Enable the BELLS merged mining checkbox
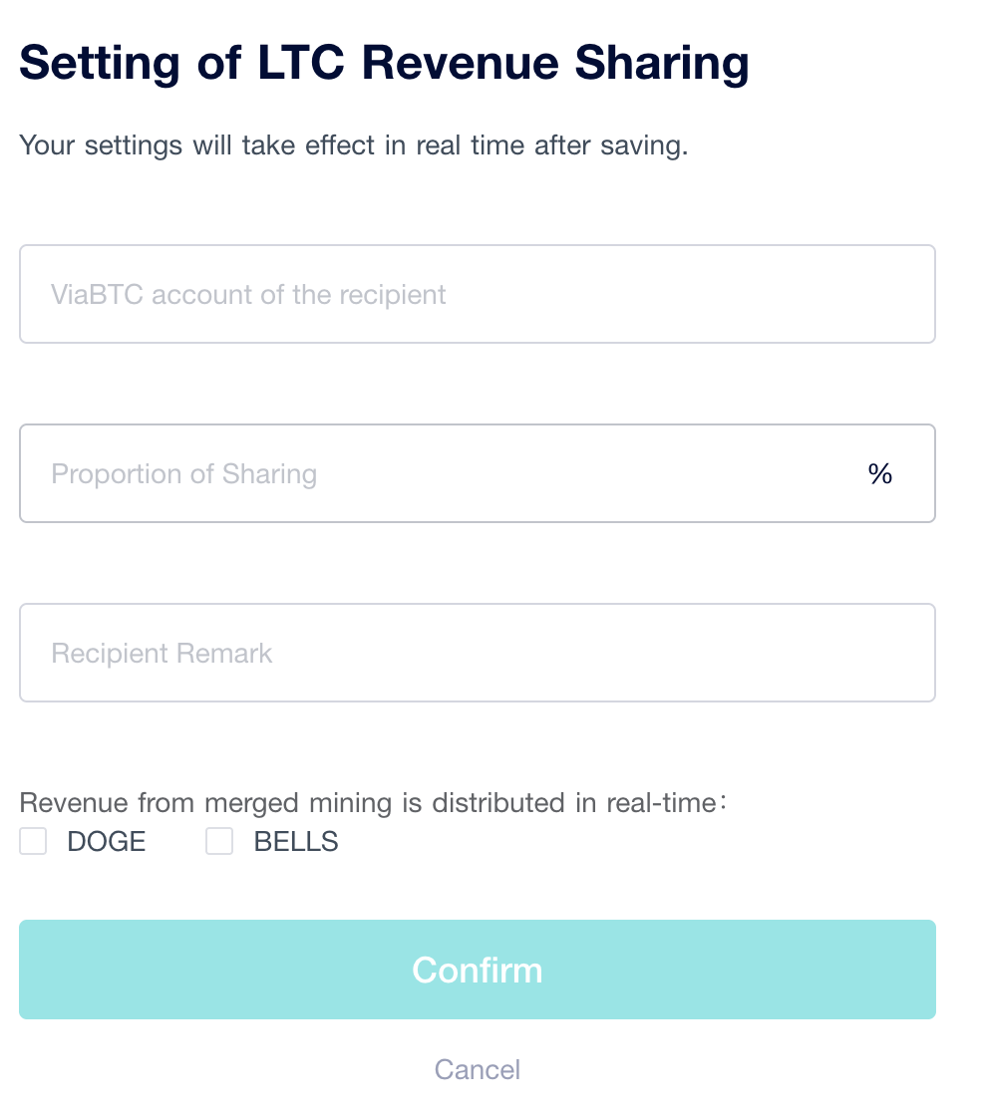Image resolution: width=983 pixels, height=1116 pixels. (x=219, y=841)
